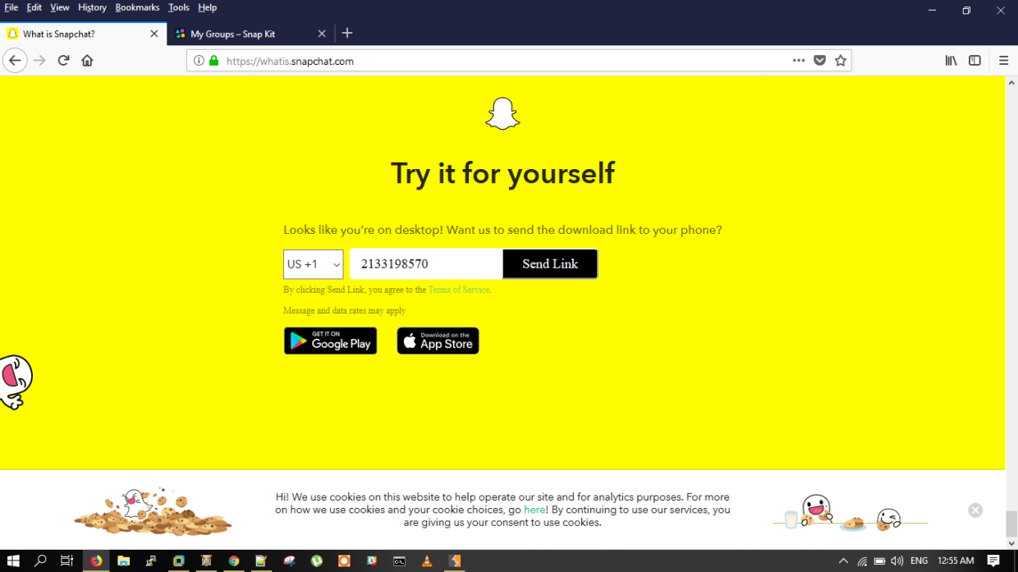Toggle the Firefox sidebar
Viewport: 1018px width, 572px height.
tap(974, 61)
